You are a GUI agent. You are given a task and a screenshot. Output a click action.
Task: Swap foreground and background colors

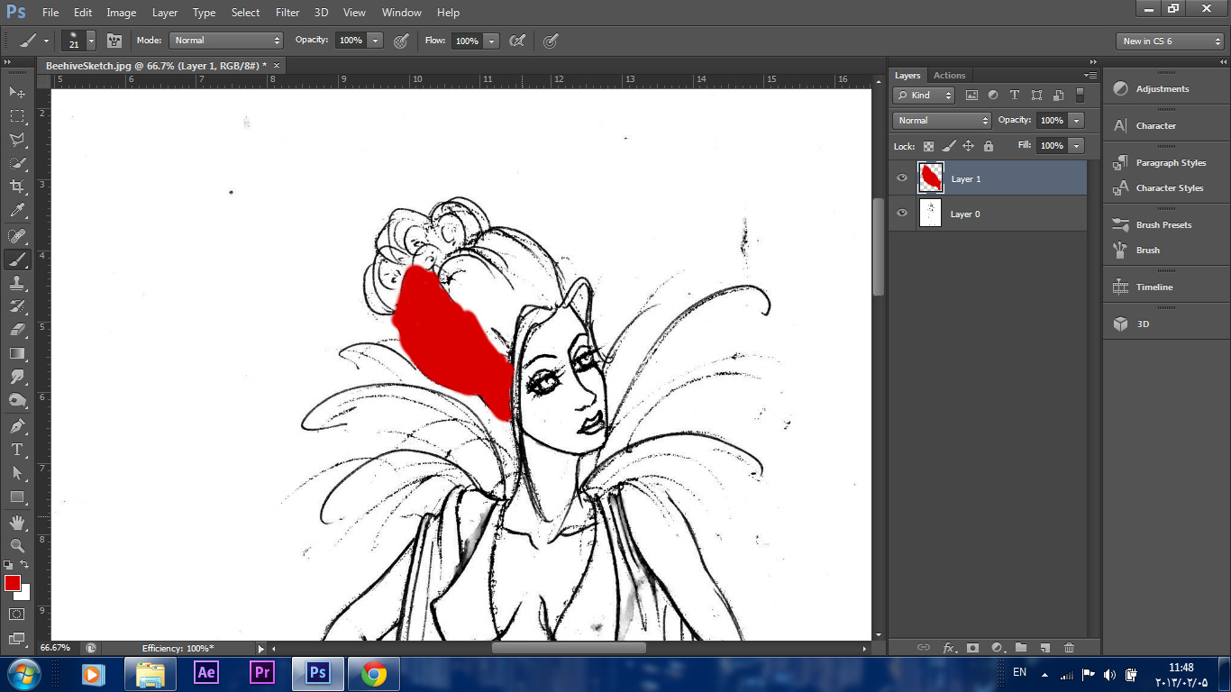(x=24, y=564)
